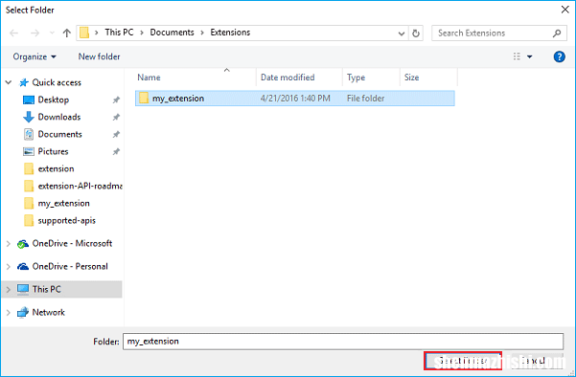This screenshot has height=377, width=576.
Task: Go up one folder level
Action: [x=66, y=33]
